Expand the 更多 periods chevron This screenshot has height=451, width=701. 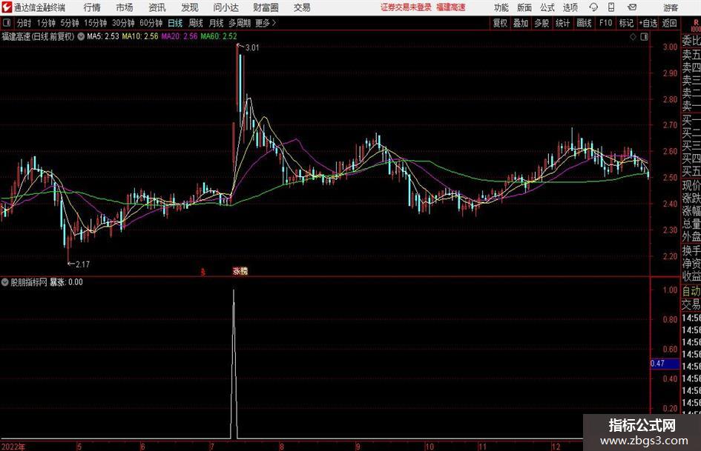(274, 23)
